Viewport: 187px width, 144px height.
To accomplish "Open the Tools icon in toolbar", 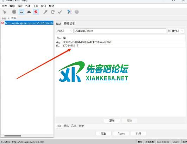I will click(x=69, y=12).
